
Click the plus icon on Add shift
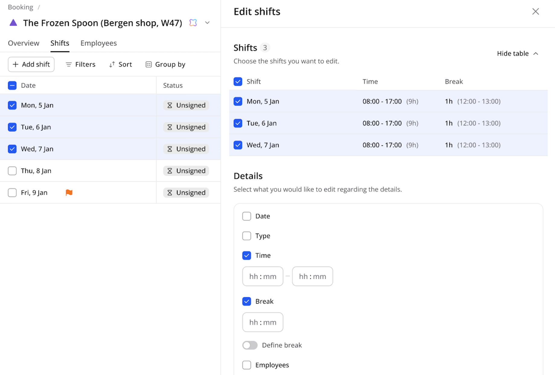(x=16, y=65)
